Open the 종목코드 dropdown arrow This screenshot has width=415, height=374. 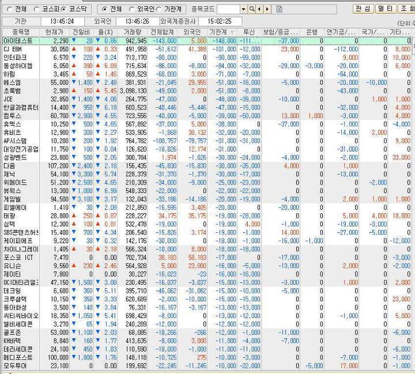tap(243, 9)
